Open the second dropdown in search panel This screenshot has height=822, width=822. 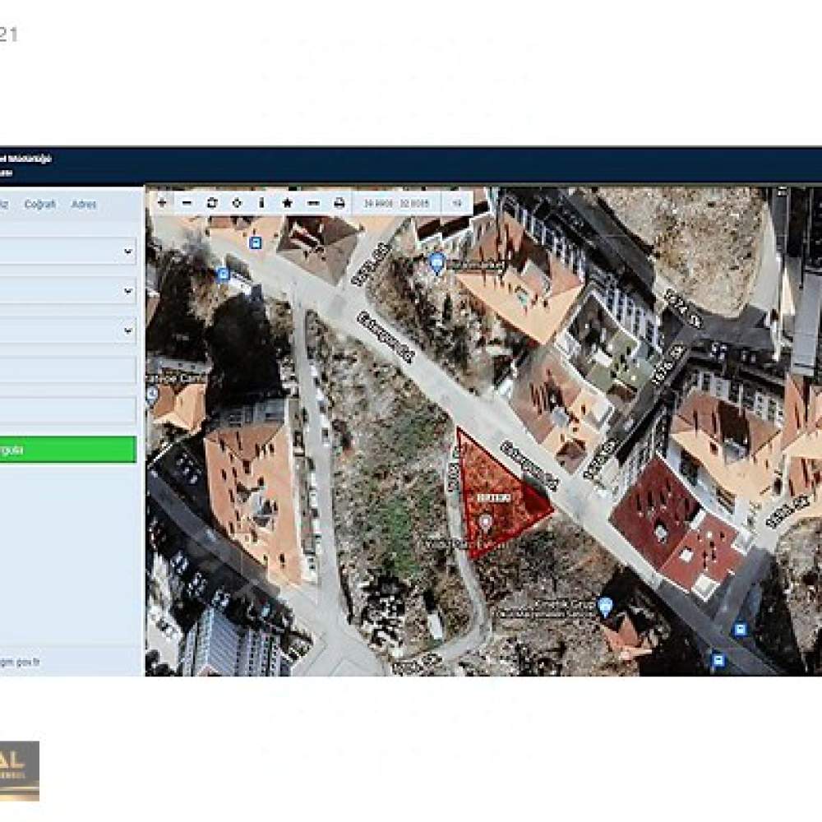(x=67, y=292)
